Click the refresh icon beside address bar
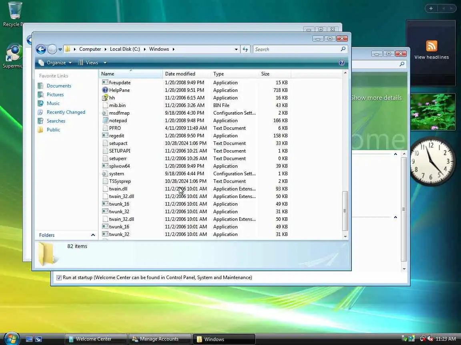Image resolution: width=461 pixels, height=345 pixels. coord(245,49)
